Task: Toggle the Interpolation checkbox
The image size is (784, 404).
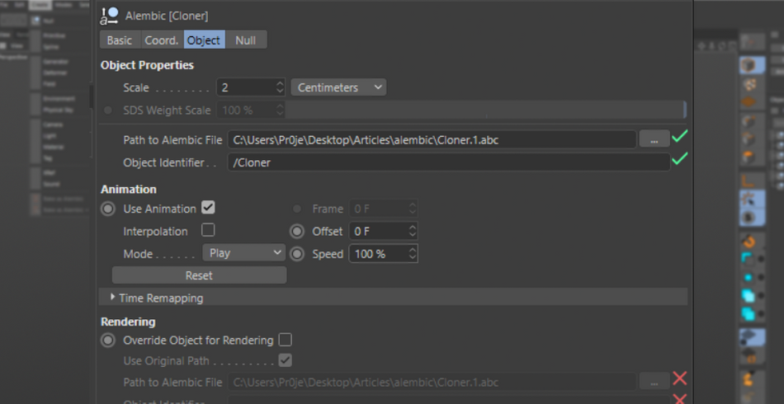Action: (208, 230)
